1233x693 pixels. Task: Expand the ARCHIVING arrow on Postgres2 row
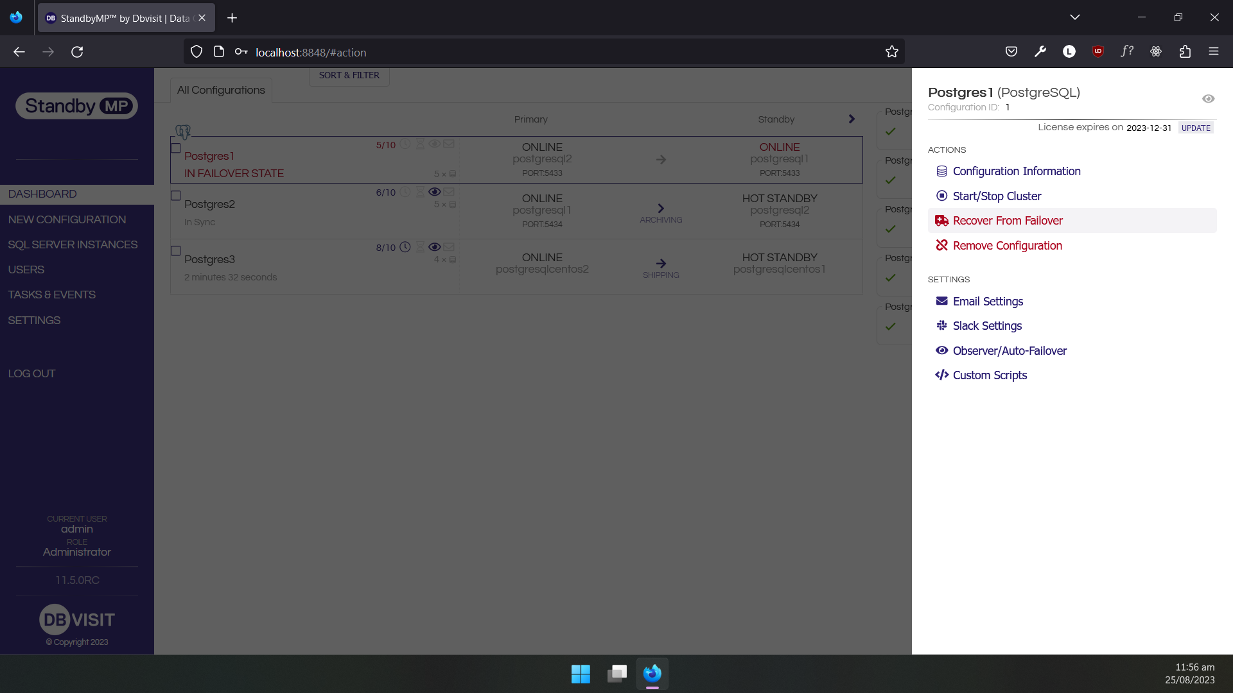(661, 209)
